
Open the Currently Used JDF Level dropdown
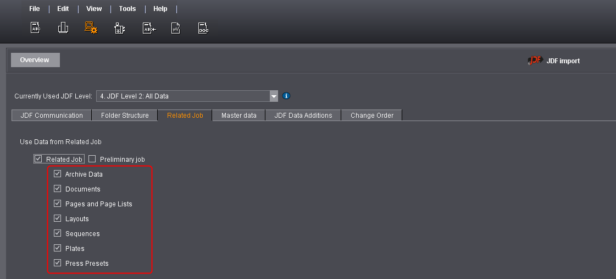(274, 96)
